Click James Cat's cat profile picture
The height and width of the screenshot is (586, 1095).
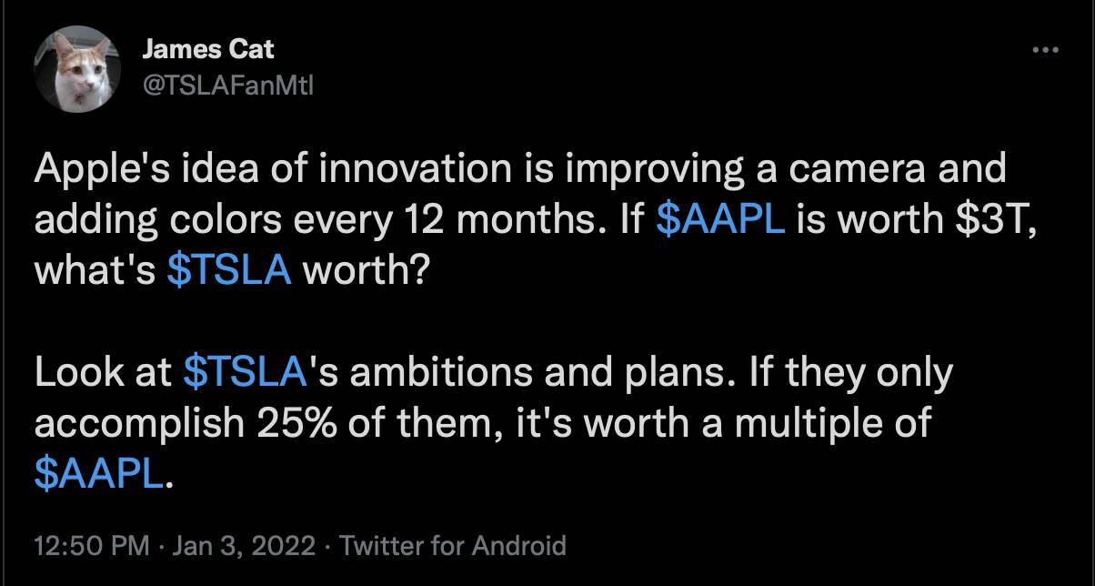click(x=76, y=68)
